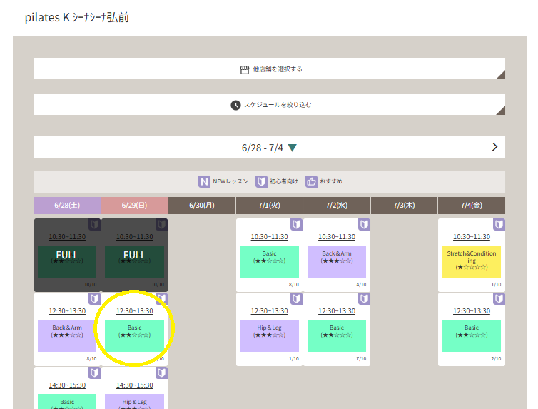Click beginner badge on 6/28 10:30 FULL card

tap(94, 224)
